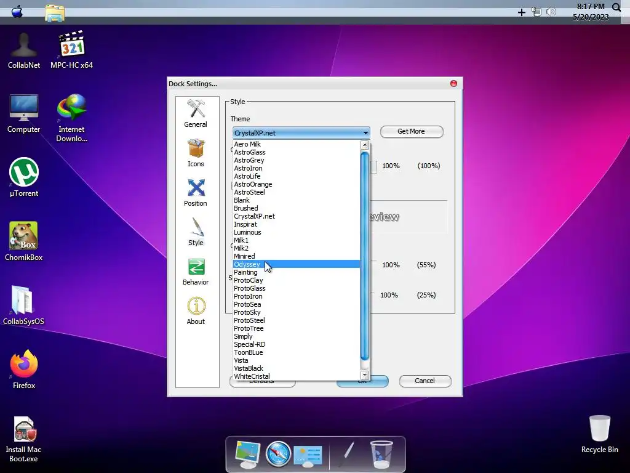Choose the AstroOrange theme
Image resolution: width=630 pixels, height=473 pixels.
pyautogui.click(x=297, y=184)
